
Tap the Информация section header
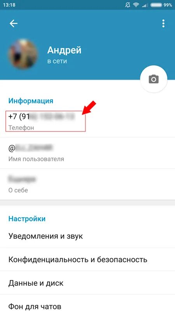coord(31,101)
